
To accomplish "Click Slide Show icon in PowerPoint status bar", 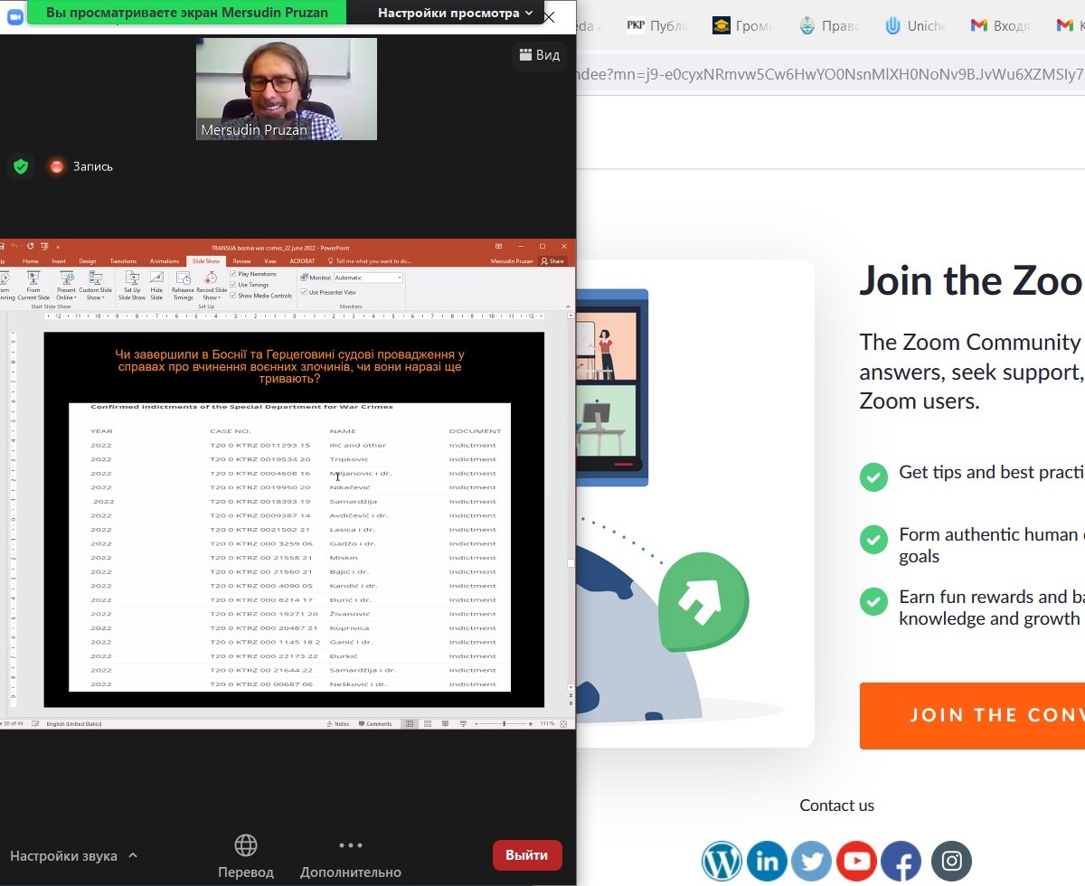I will coord(463,724).
